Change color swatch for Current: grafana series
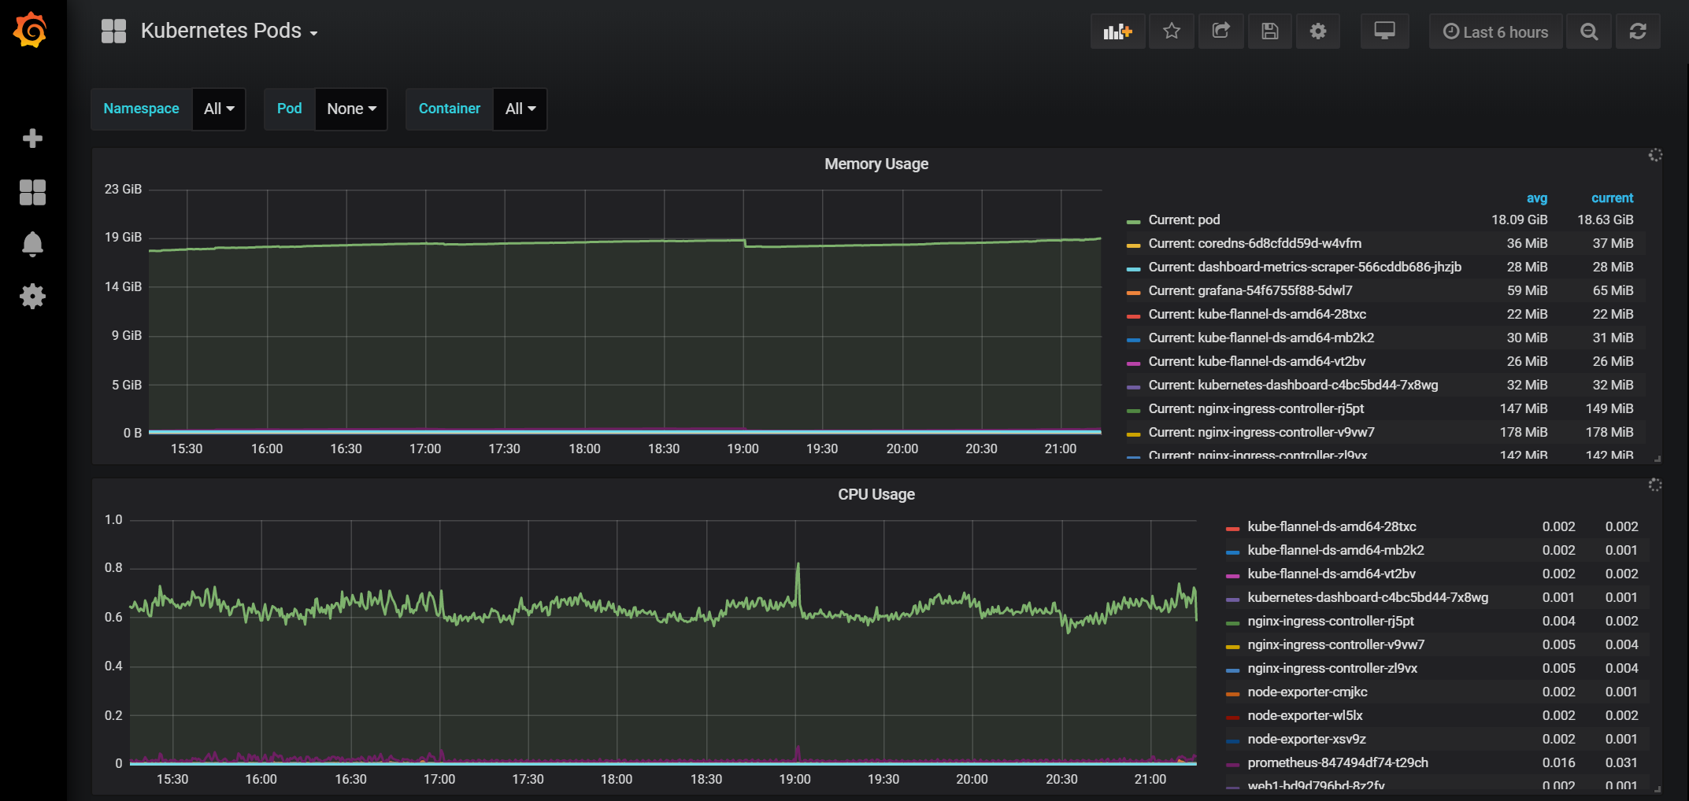 [x=1134, y=293]
